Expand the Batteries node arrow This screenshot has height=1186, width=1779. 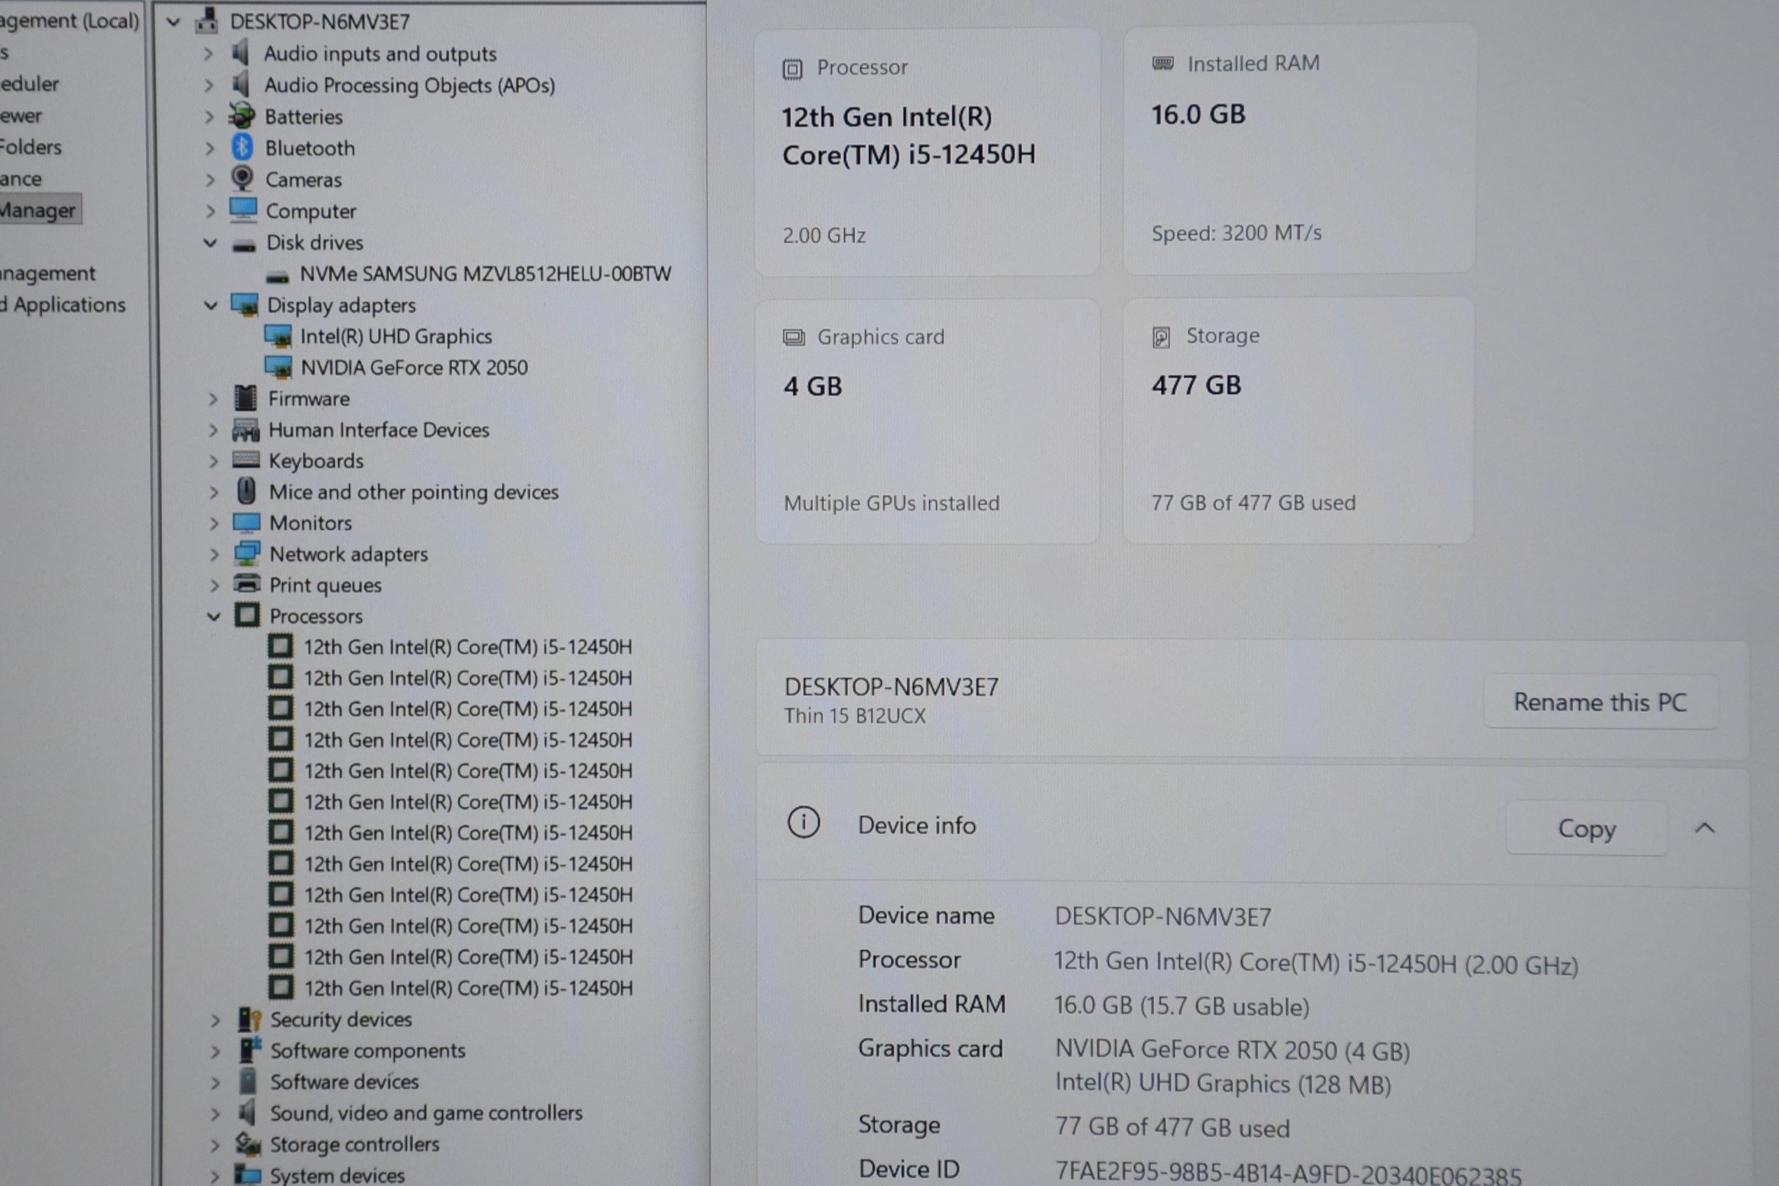[210, 117]
